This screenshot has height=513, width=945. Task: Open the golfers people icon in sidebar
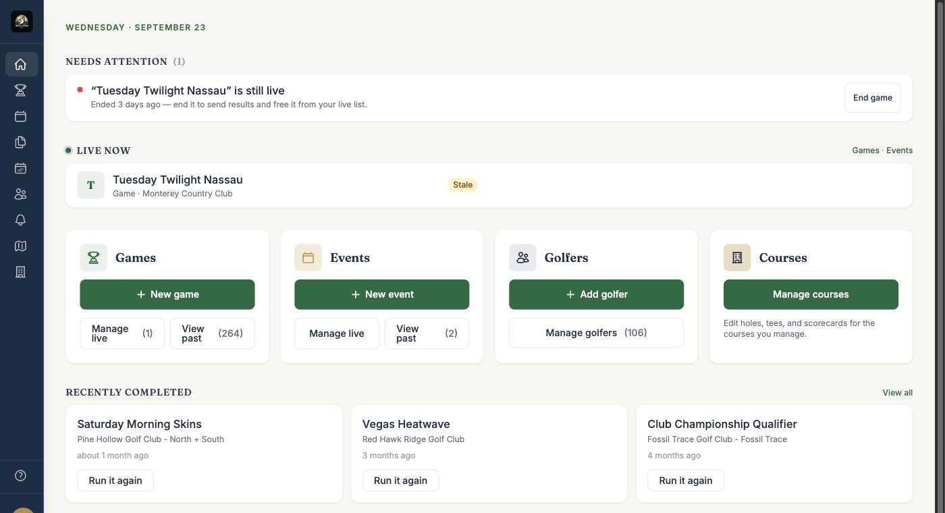(x=21, y=194)
